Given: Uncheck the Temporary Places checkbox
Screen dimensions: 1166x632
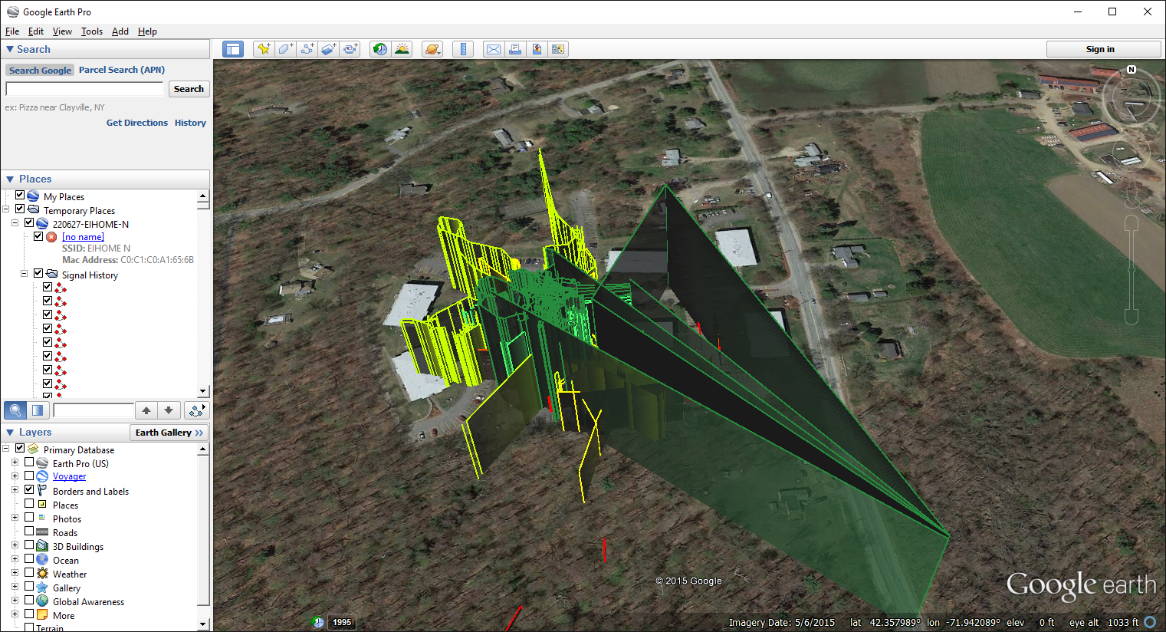Looking at the screenshot, I should (20, 209).
